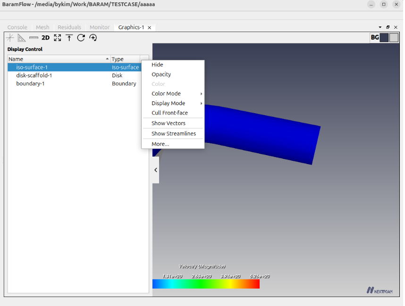Close the dock panel with X icon
The image size is (405, 306).
[x=396, y=27]
